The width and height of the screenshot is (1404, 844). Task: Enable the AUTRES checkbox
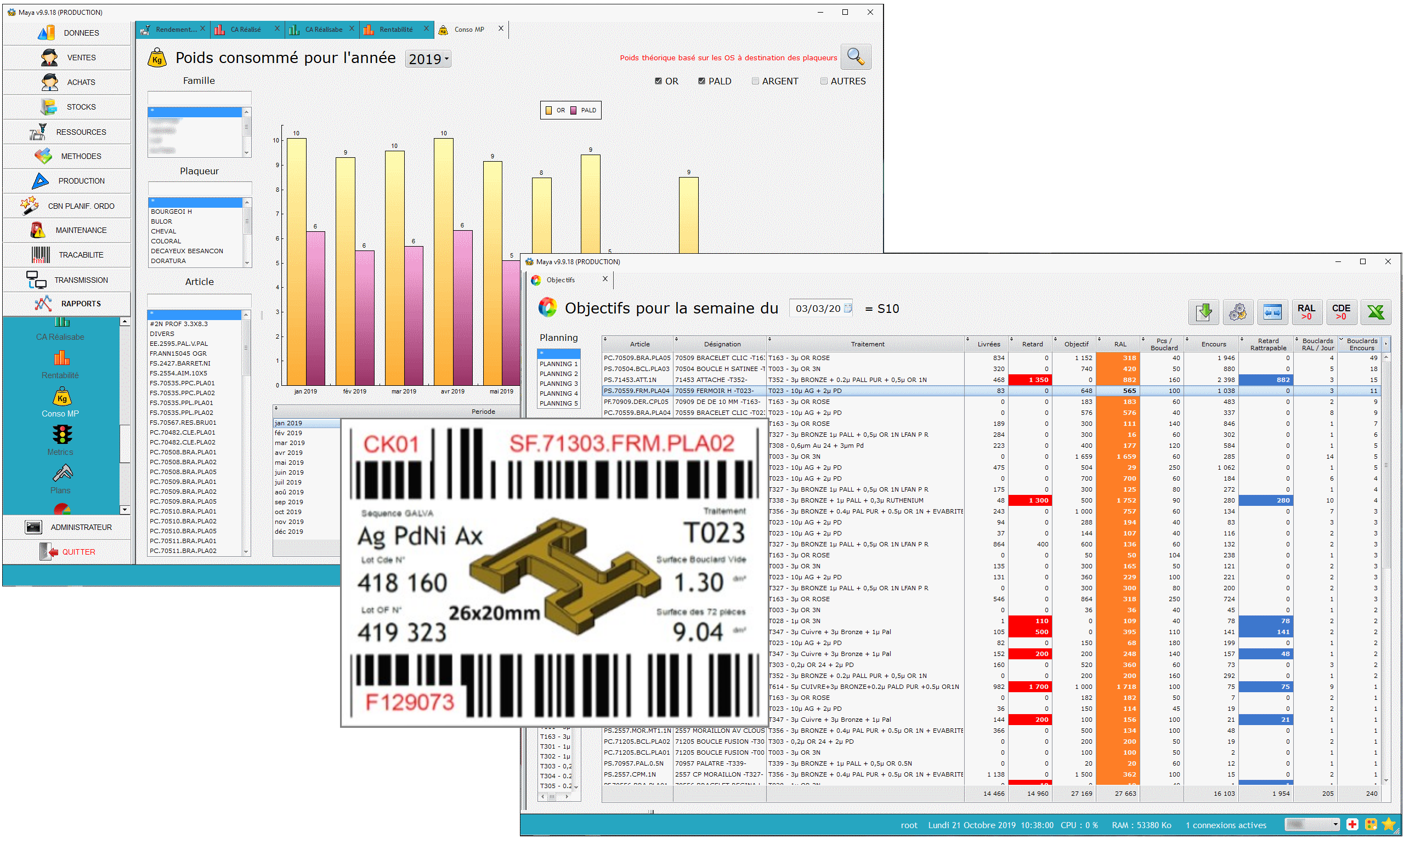(824, 81)
